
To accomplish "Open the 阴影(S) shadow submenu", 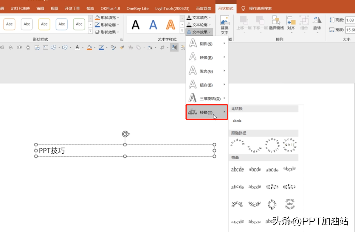I will tap(207, 43).
